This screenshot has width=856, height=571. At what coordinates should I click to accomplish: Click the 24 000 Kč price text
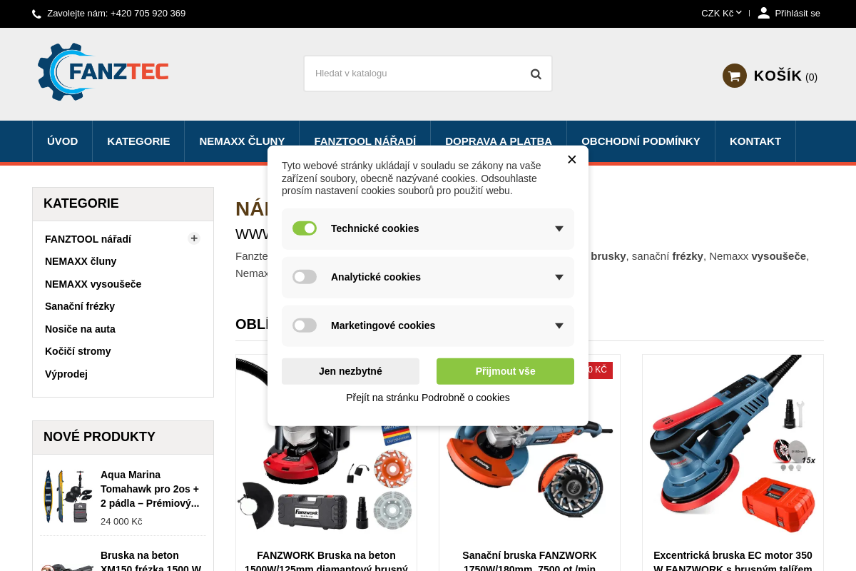(121, 522)
